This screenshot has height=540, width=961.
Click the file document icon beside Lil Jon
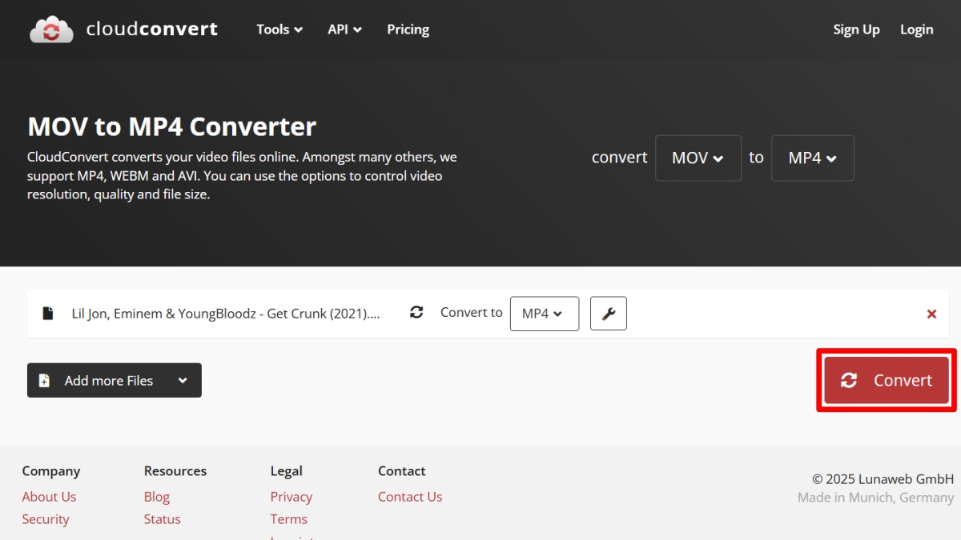(48, 314)
